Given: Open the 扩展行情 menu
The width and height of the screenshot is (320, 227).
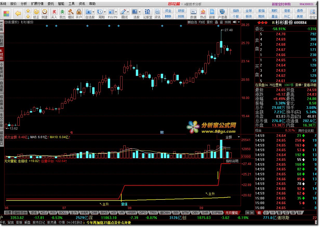Looking at the screenshot, I should click(37, 4).
